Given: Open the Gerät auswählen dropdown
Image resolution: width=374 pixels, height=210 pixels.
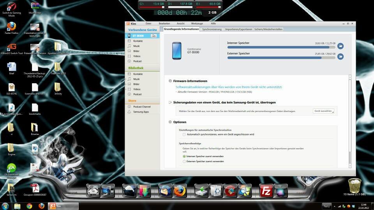Looking at the screenshot, I should 323,111.
